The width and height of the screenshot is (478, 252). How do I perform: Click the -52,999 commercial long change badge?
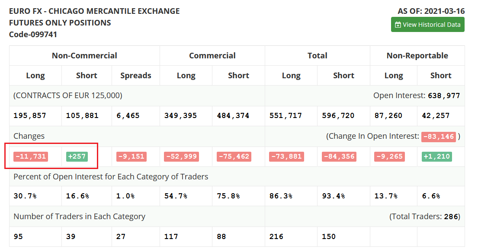pyautogui.click(x=181, y=156)
